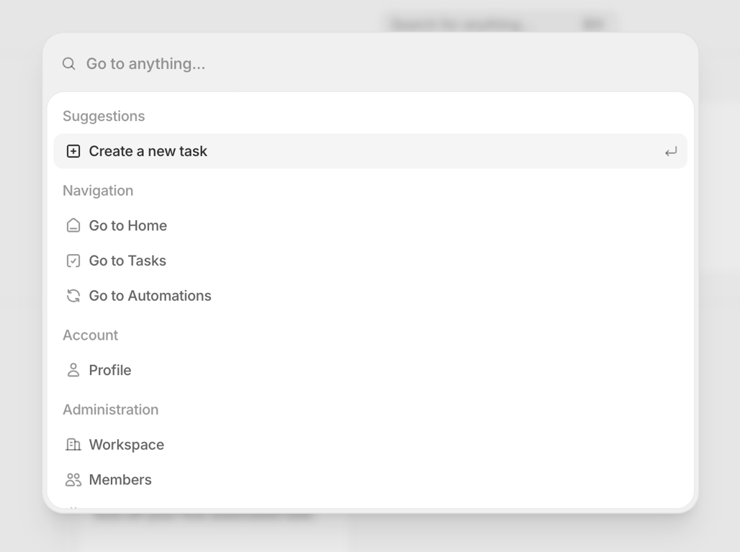740x552 pixels.
Task: Choose "Go to Automations"
Action: (x=371, y=295)
